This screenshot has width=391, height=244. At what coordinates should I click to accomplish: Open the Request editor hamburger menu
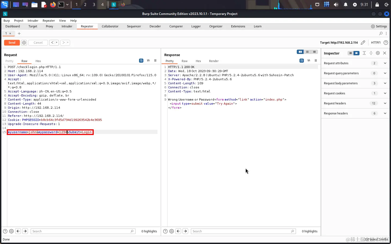(155, 60)
